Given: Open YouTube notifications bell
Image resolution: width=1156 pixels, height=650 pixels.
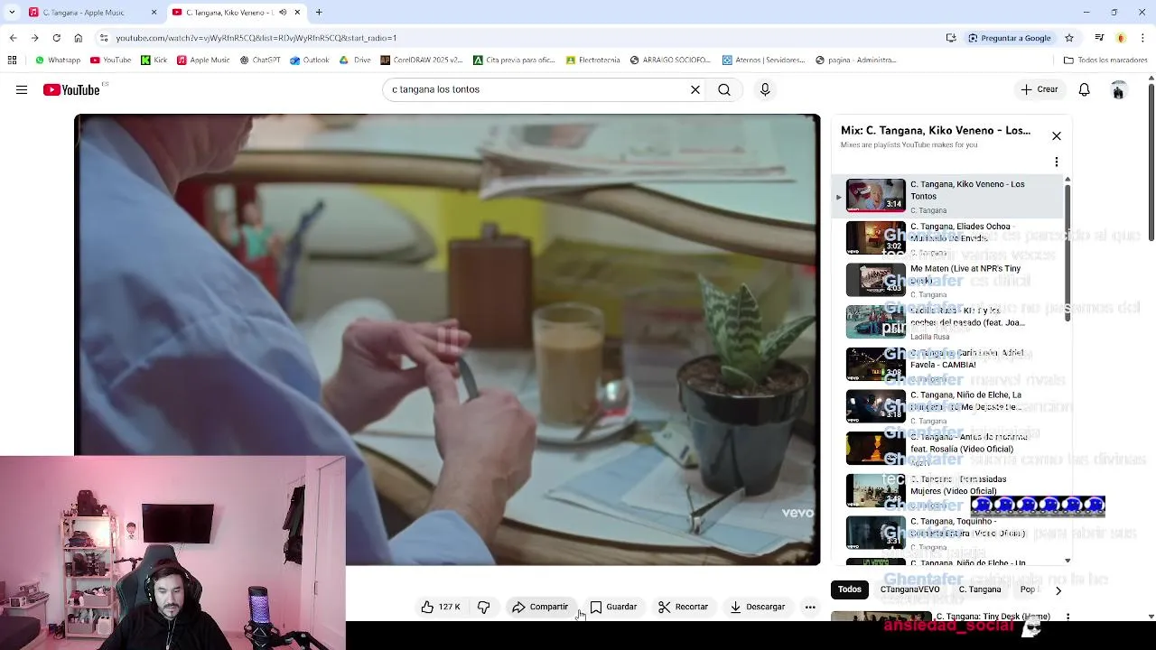Looking at the screenshot, I should pyautogui.click(x=1084, y=89).
